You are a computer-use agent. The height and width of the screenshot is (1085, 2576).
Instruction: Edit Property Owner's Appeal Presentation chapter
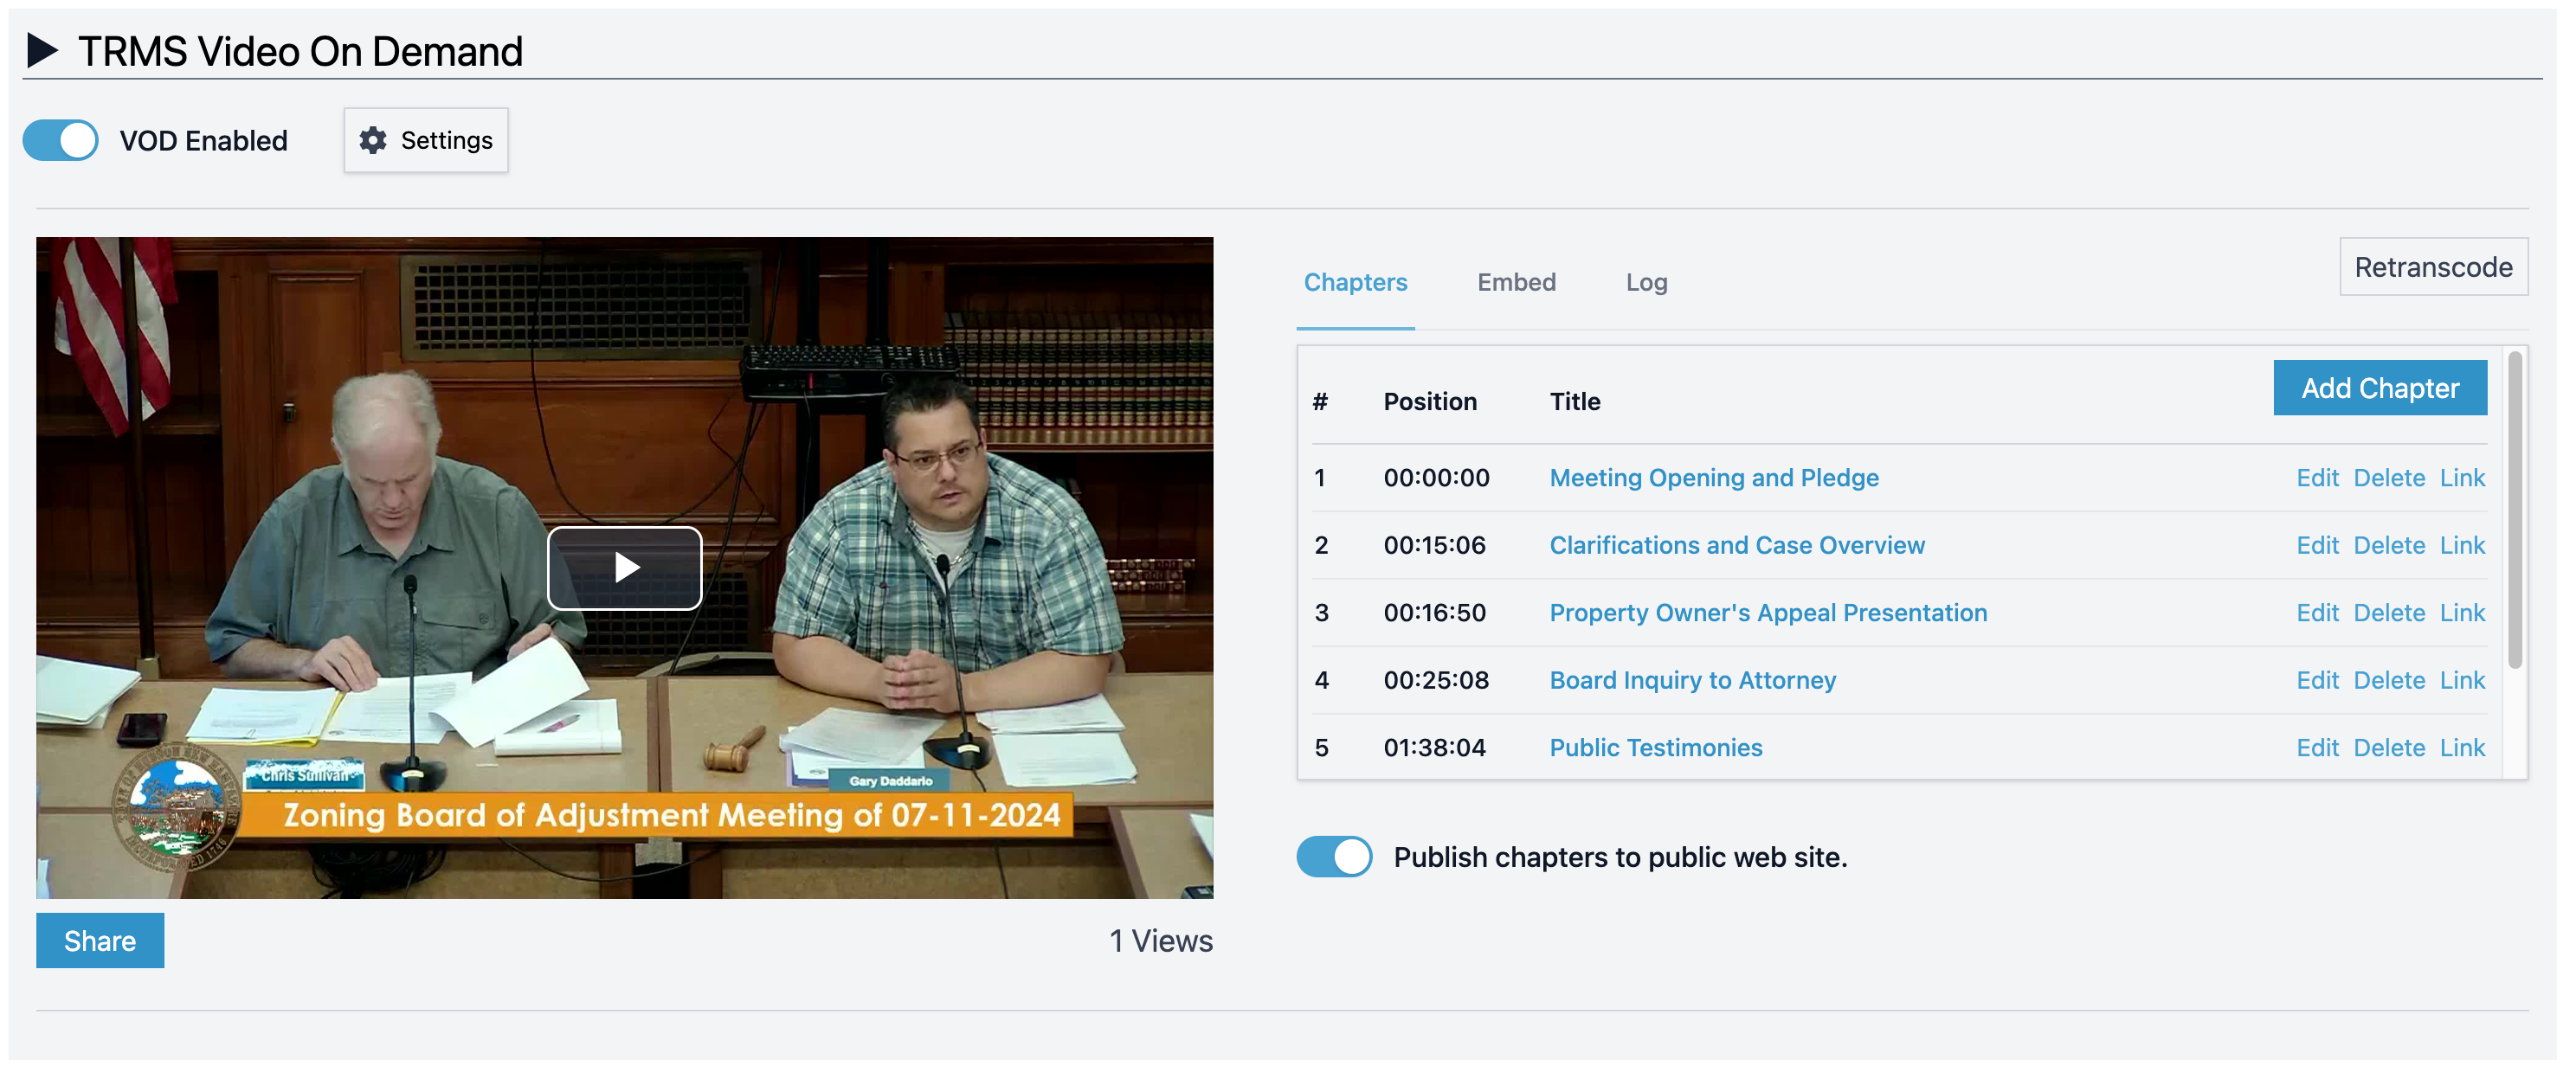click(2316, 613)
